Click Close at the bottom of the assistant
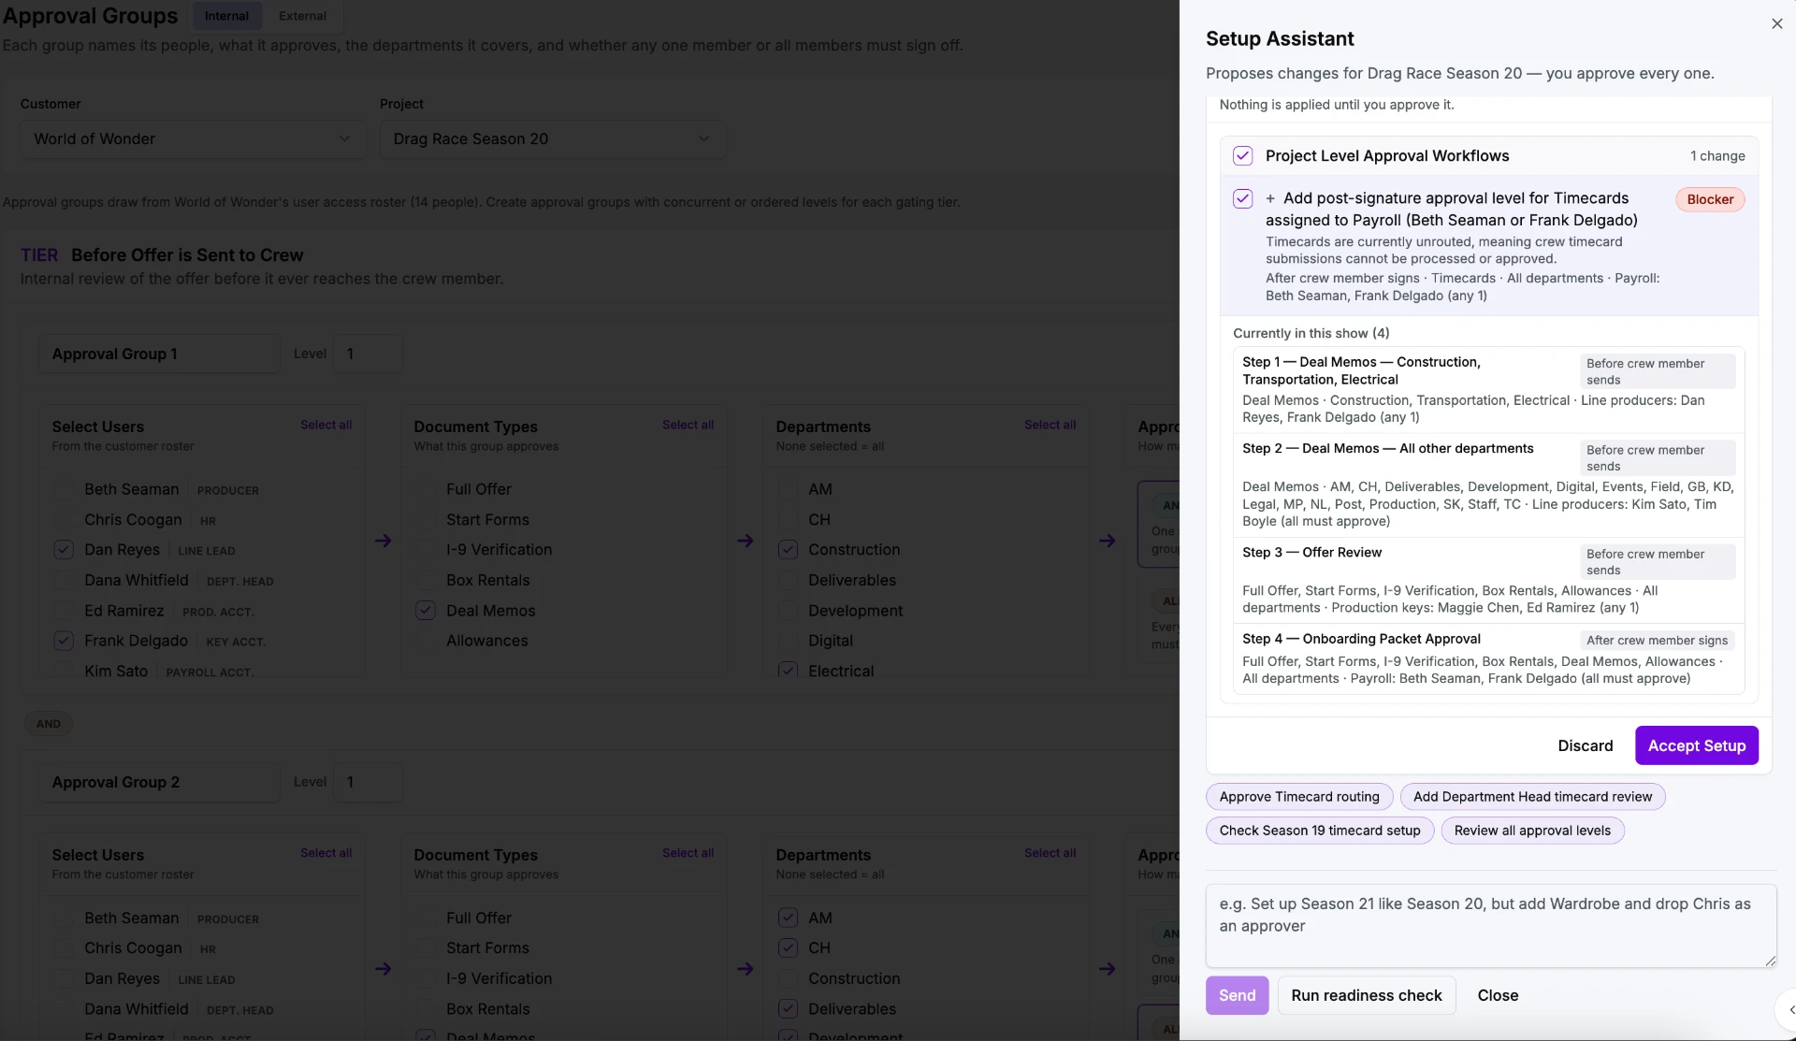Viewport: 1796px width, 1041px height. click(x=1498, y=995)
